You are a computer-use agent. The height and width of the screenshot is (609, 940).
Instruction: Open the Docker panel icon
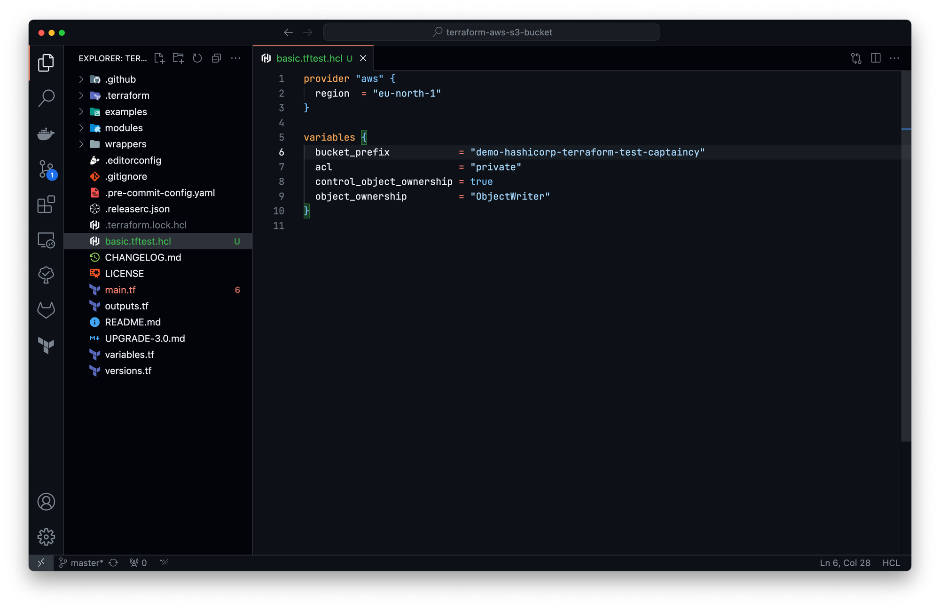pos(46,134)
